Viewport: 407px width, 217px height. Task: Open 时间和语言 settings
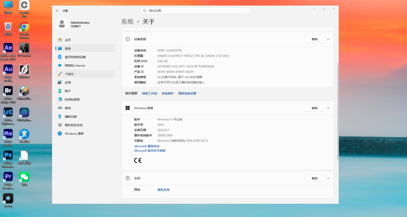pos(85,100)
